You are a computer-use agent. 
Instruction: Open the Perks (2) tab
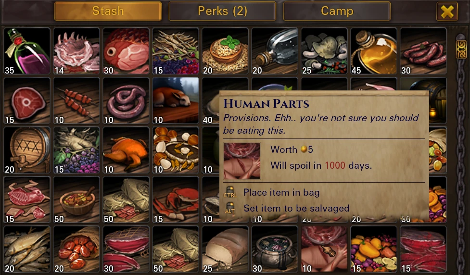coord(222,11)
